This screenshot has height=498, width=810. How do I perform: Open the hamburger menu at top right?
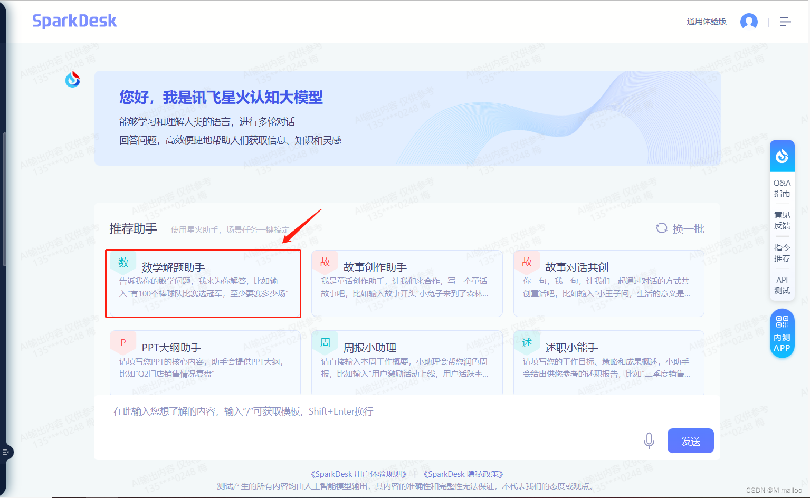click(x=785, y=22)
